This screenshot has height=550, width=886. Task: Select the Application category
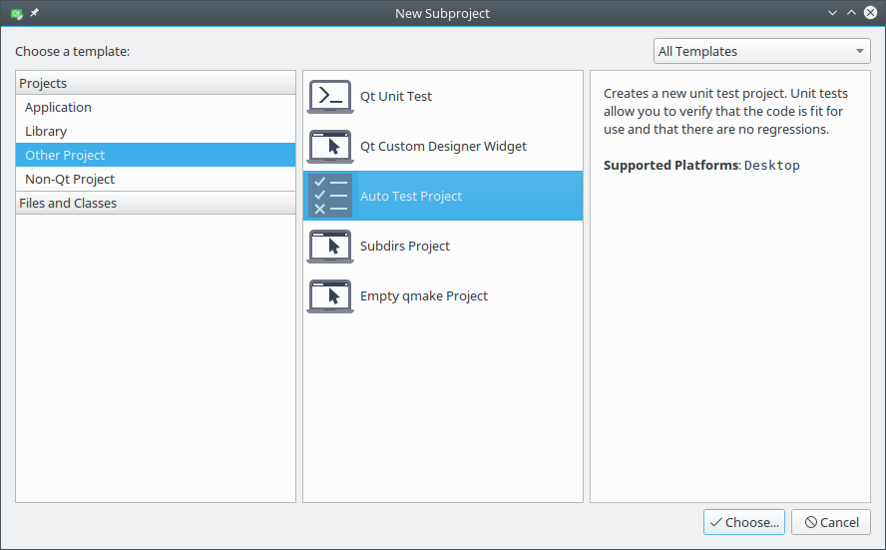156,107
